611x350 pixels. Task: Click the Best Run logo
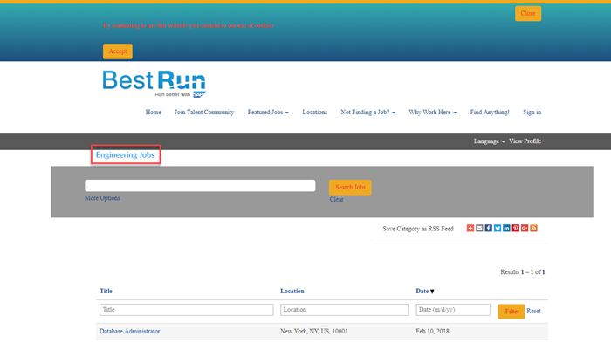(x=154, y=84)
